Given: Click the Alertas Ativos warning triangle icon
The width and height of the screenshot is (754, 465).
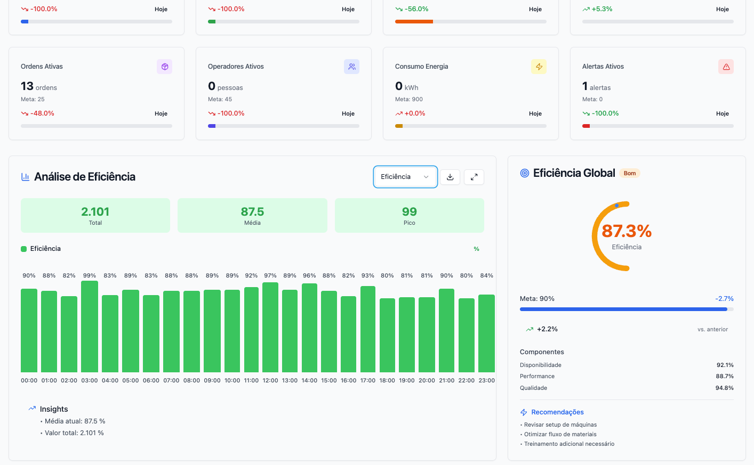Looking at the screenshot, I should 726,67.
